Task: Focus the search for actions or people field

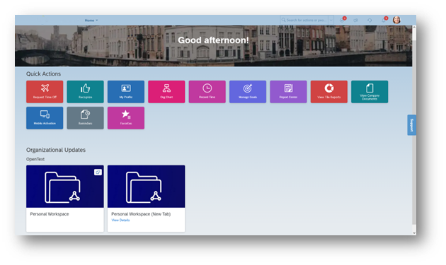Action: pyautogui.click(x=304, y=20)
